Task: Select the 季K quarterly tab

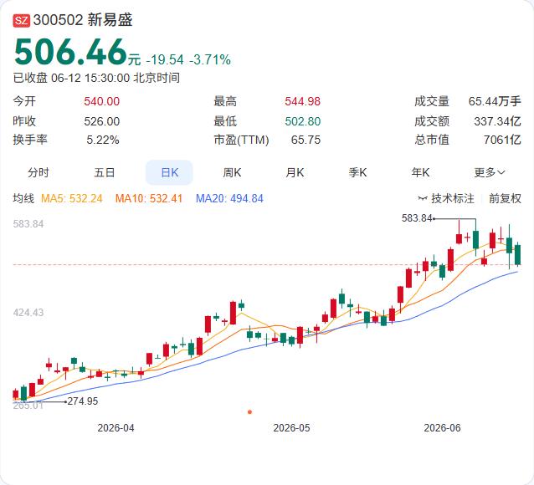Action: pos(357,172)
